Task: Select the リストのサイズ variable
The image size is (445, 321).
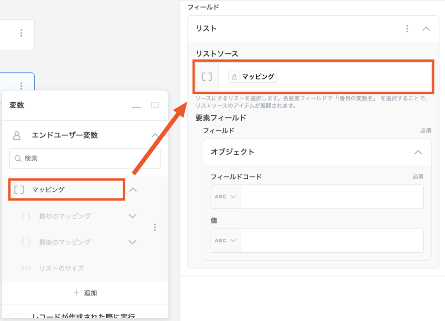Action: pos(61,268)
